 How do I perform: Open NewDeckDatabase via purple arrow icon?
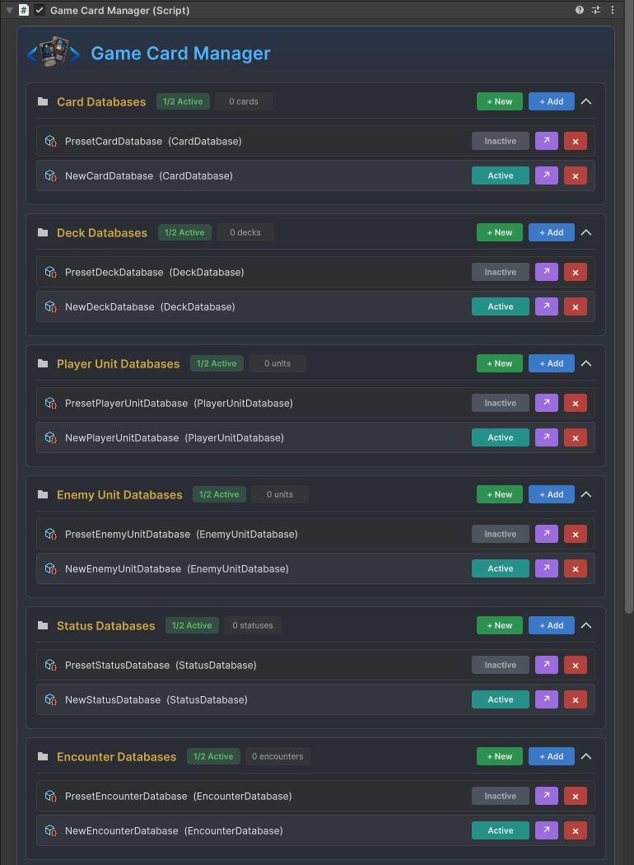click(x=547, y=306)
